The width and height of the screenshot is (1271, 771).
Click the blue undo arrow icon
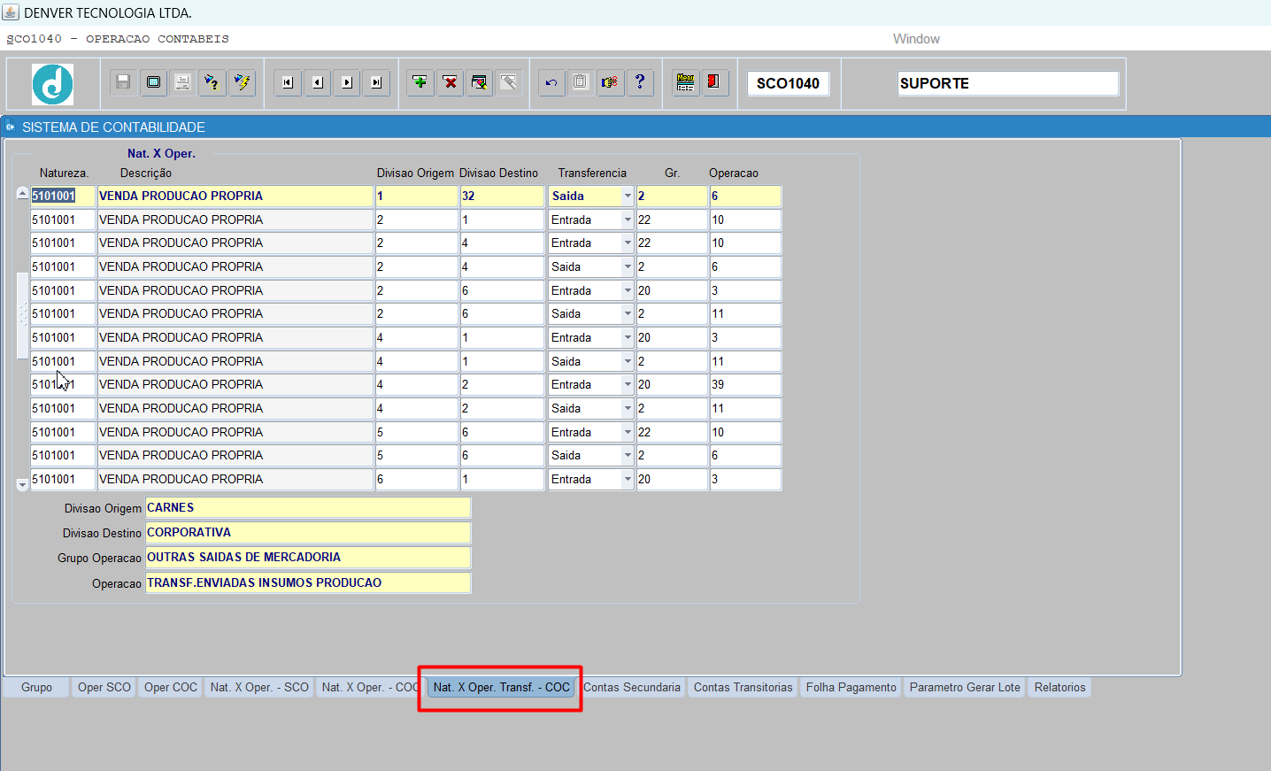click(x=551, y=82)
